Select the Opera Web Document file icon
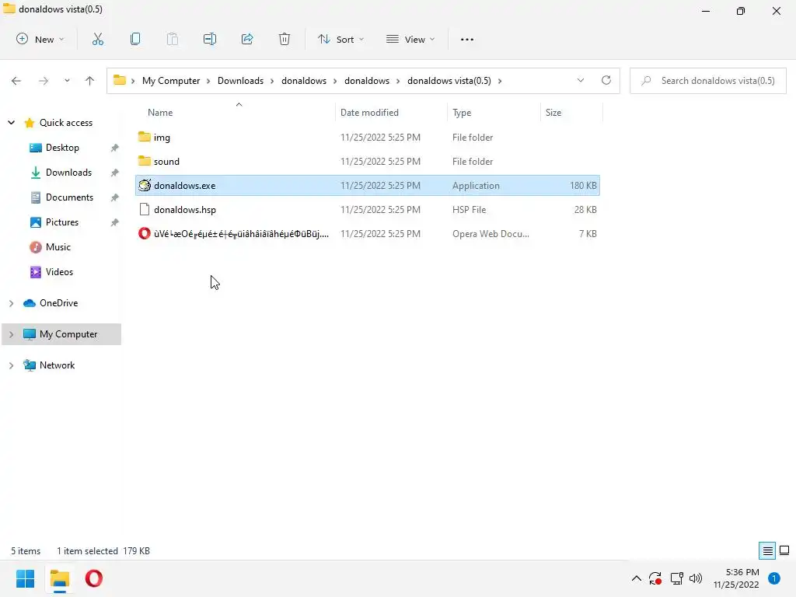796x597 pixels. [x=144, y=233]
